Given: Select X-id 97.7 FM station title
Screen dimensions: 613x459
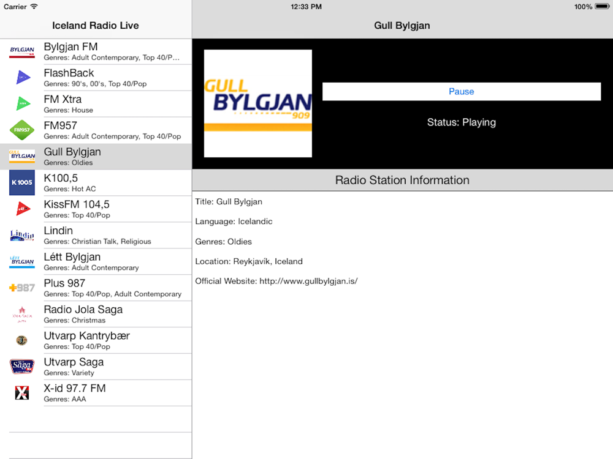Looking at the screenshot, I should 75,389.
